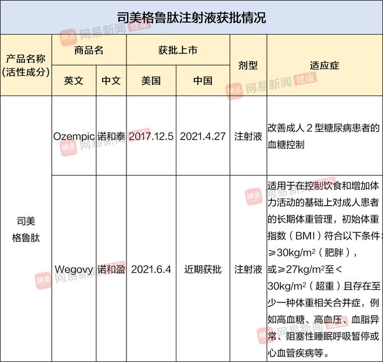The width and height of the screenshot is (383, 362).
Task: Click the line '或≥27kg/m²至<'
Action: coord(305,269)
